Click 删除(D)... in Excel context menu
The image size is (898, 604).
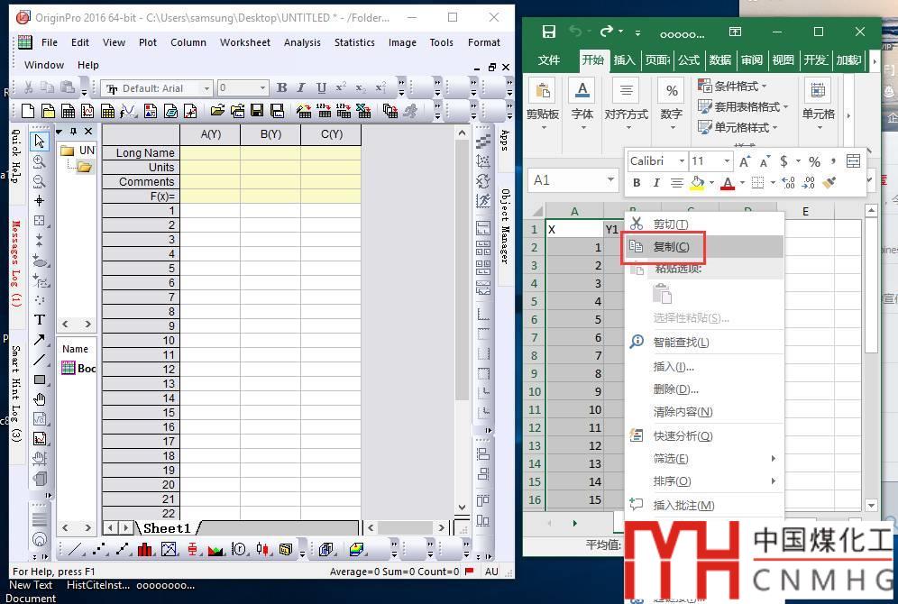704,389
